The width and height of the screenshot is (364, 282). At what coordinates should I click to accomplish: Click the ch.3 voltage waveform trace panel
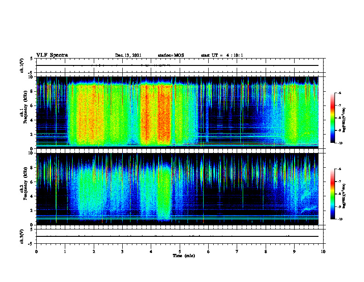tap(180, 236)
